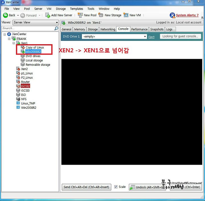Click the New Pool icon

tap(80, 15)
